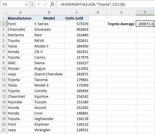Select the cell with 573370

point(77,24)
